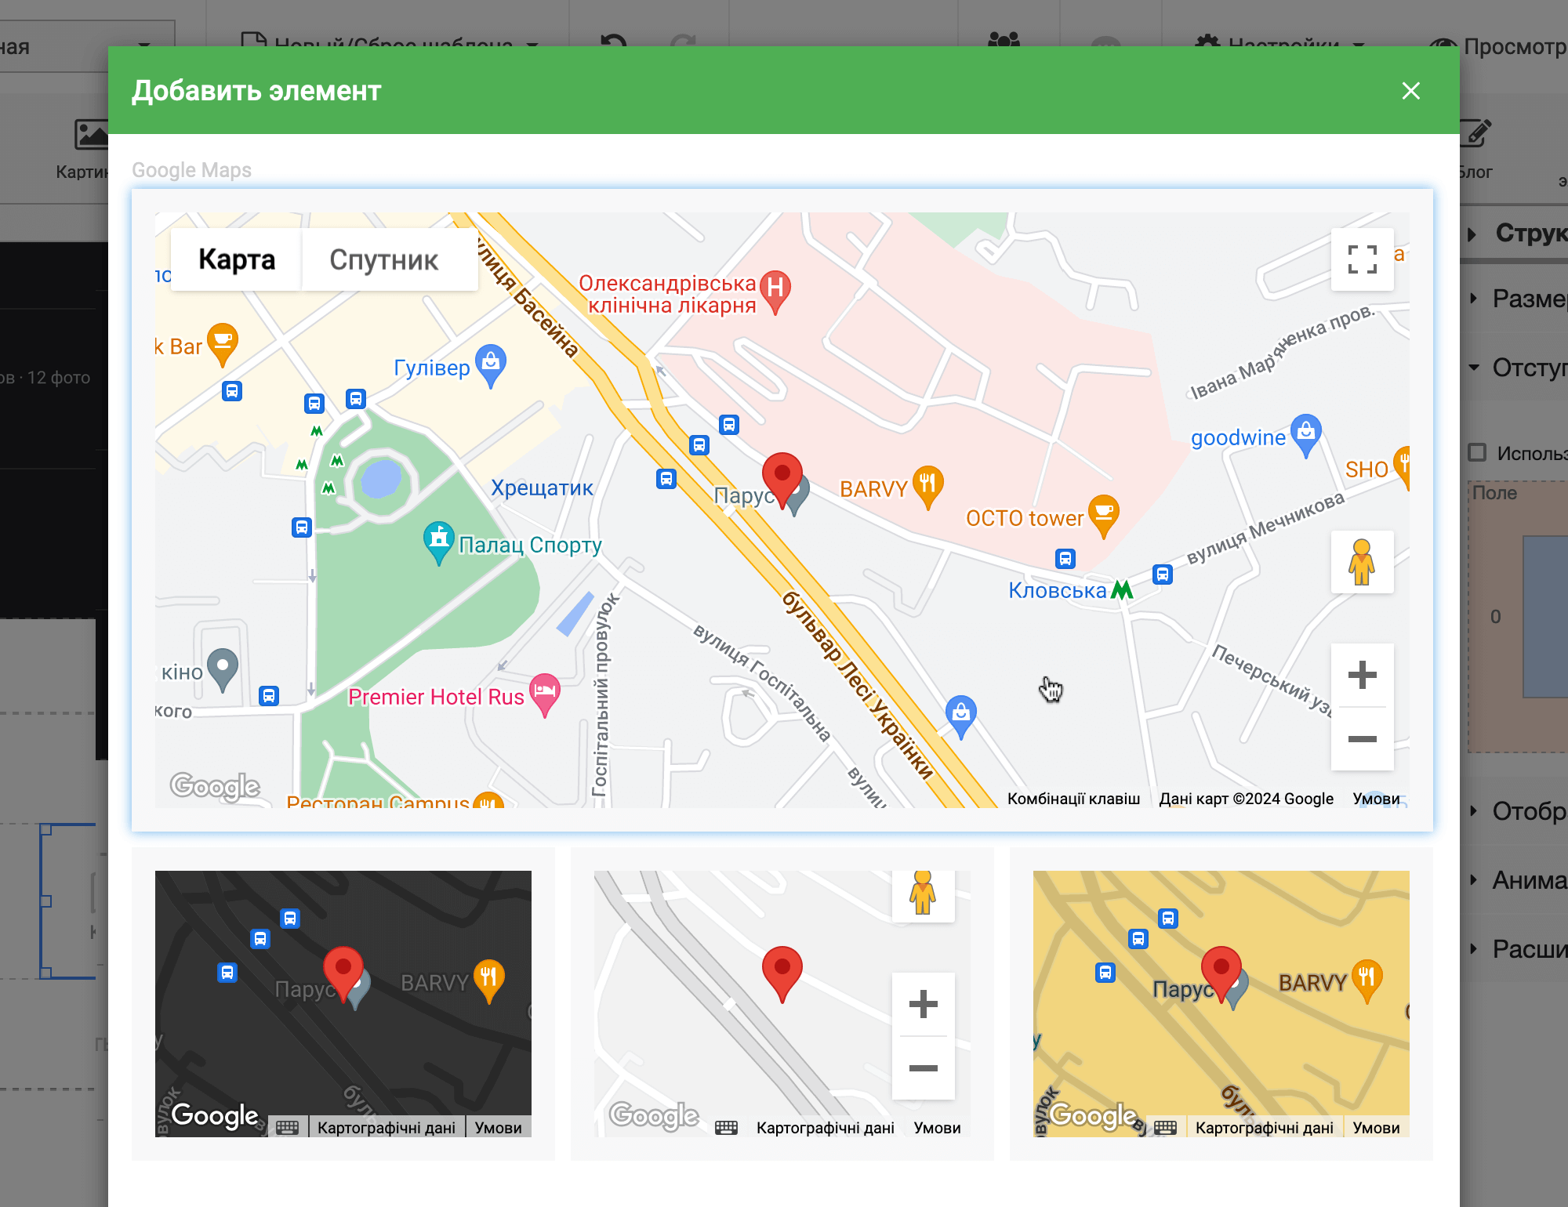Click bus stop icon left of кіно label's road
The height and width of the screenshot is (1207, 1568).
[x=269, y=696]
